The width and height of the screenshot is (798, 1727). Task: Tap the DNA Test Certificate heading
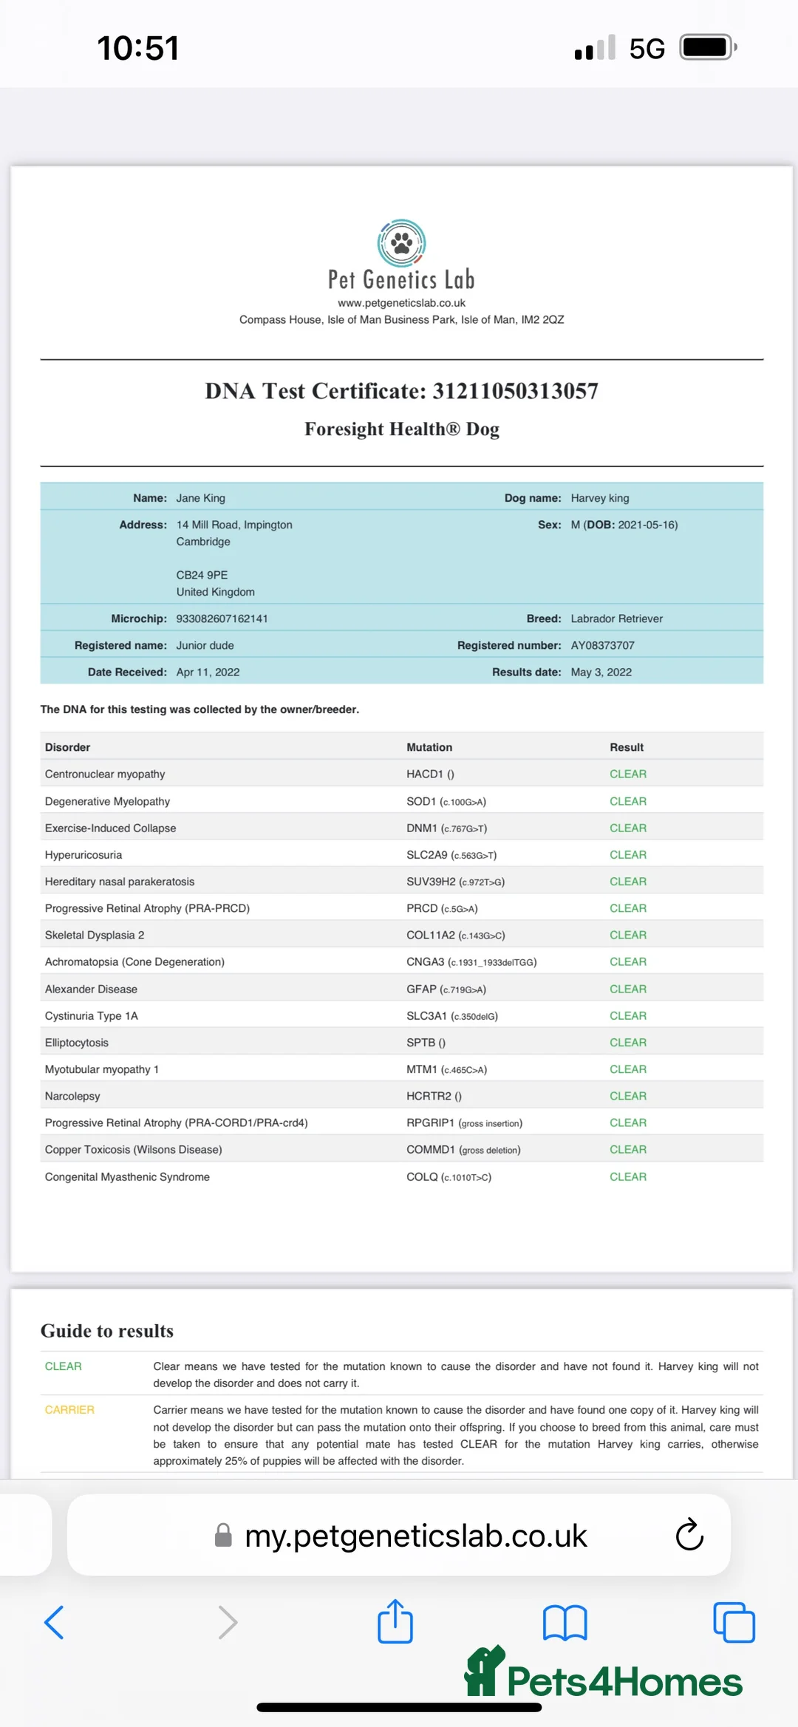401,391
